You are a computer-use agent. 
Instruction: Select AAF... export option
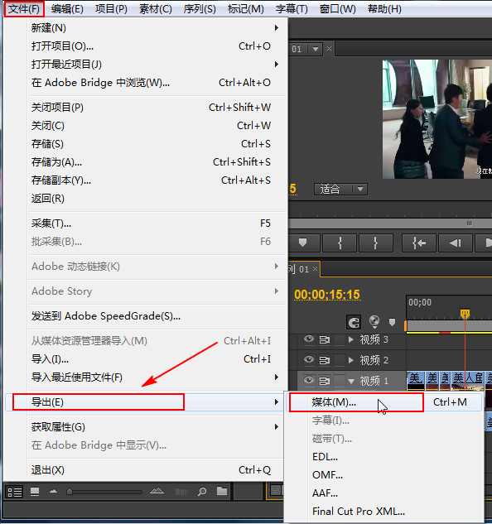pos(385,493)
